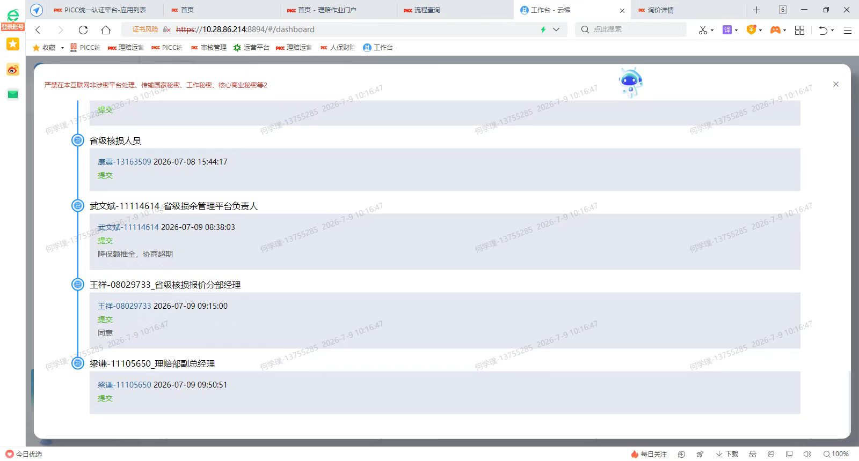The image size is (859, 461).
Task: Open the apps grid icon
Action: click(x=799, y=30)
